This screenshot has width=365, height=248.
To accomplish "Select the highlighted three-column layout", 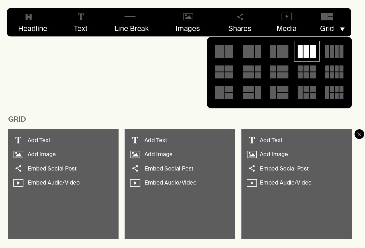I will click(307, 51).
